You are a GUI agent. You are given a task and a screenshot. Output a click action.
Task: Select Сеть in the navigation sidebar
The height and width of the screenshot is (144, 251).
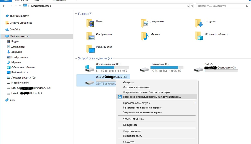(12, 100)
